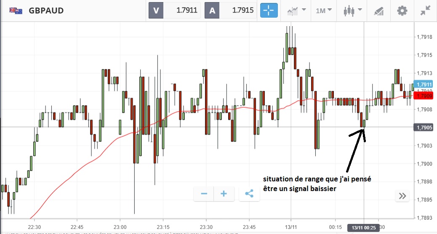
Task: Click the crosshair 1,7905 price label
Action: click(x=424, y=127)
